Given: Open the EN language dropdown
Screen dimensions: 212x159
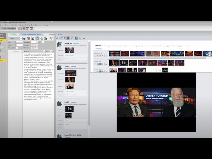Looking at the screenshot, I should [x=85, y=38].
